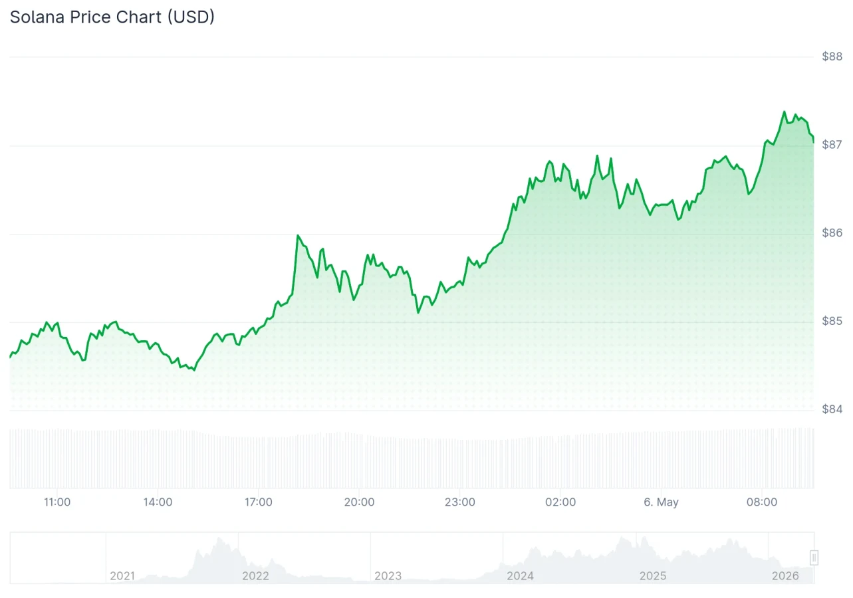Click the $87 price axis label
This screenshot has width=853, height=598.
click(x=832, y=145)
